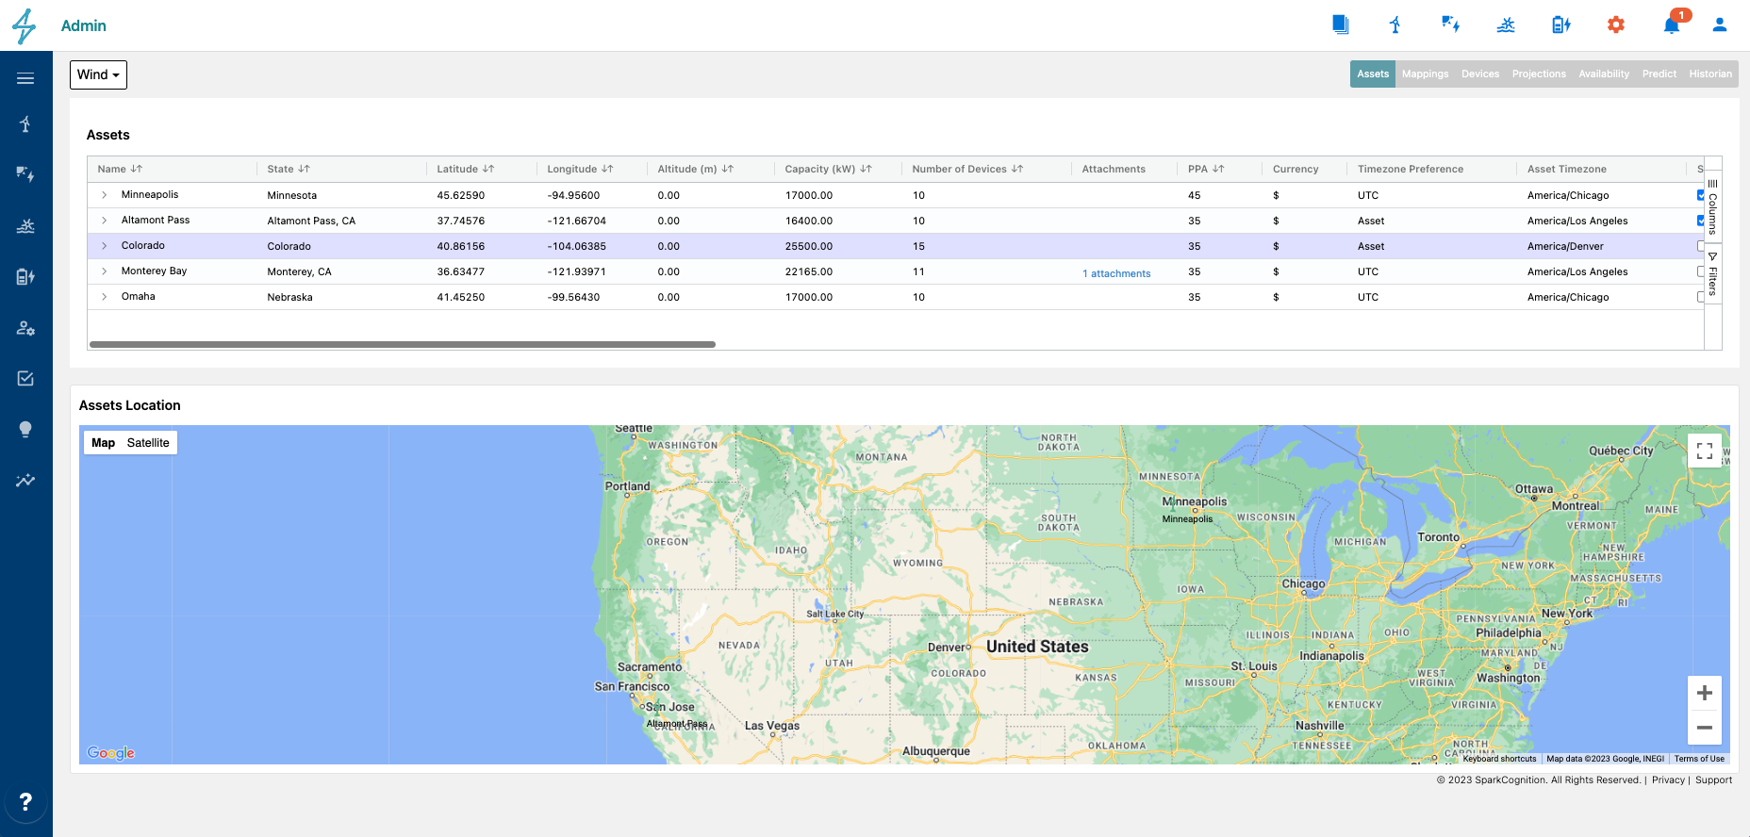The width and height of the screenshot is (1750, 837).
Task: Open the Wind dropdown
Action: 98,74
